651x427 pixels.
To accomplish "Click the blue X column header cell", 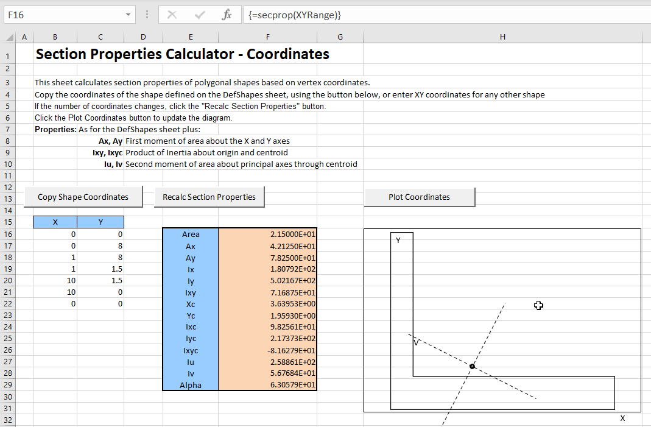I will pyautogui.click(x=55, y=222).
